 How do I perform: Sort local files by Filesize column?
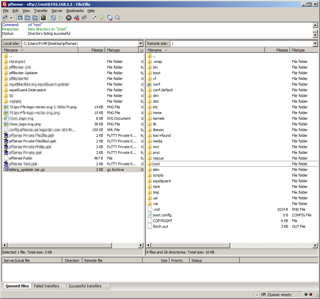[x=91, y=50]
